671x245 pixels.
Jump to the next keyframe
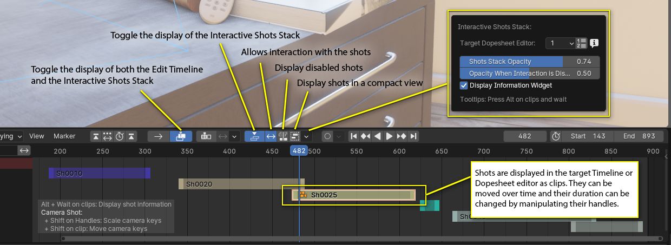coord(402,136)
